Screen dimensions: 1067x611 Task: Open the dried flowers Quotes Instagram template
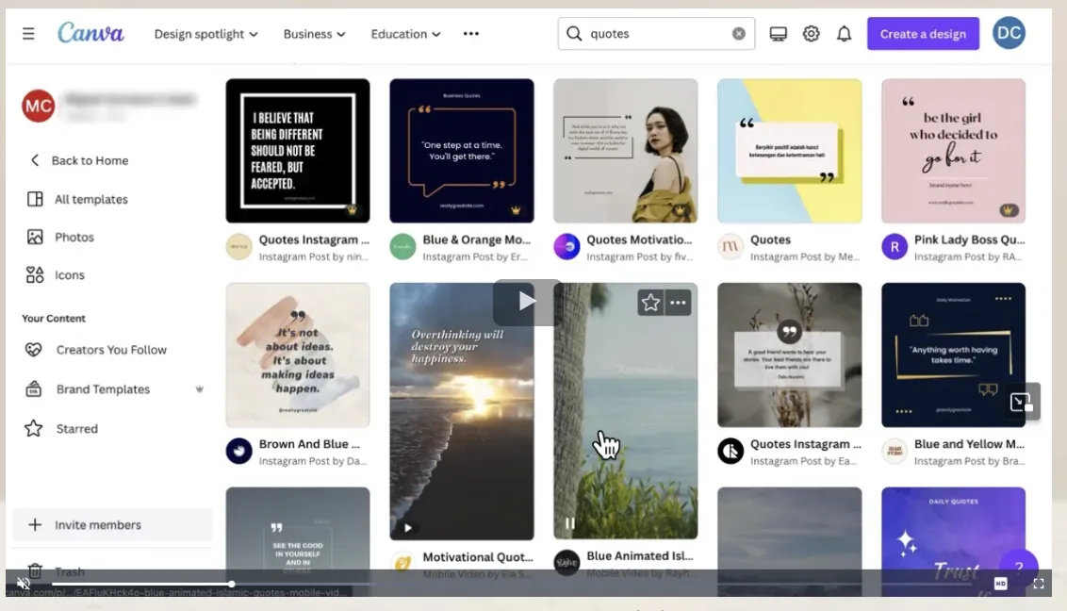click(789, 355)
